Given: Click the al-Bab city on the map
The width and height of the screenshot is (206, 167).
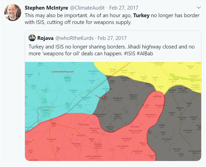Looking at the screenshot, I should click(x=46, y=111).
